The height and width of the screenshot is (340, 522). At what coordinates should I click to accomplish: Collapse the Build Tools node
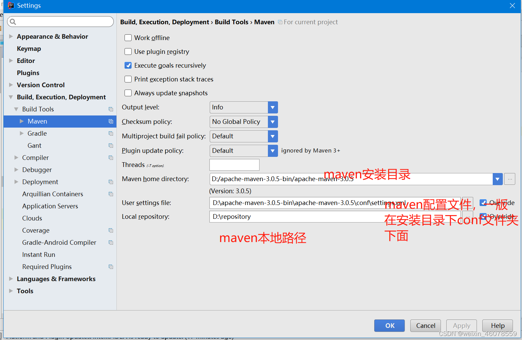point(16,109)
